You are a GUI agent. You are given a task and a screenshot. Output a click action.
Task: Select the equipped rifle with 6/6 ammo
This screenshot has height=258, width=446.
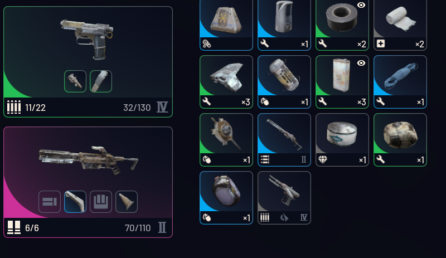(88, 182)
